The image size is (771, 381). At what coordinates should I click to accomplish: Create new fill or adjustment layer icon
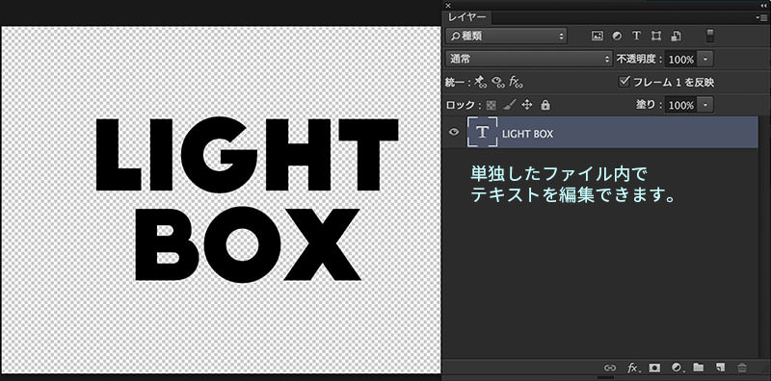(x=678, y=368)
